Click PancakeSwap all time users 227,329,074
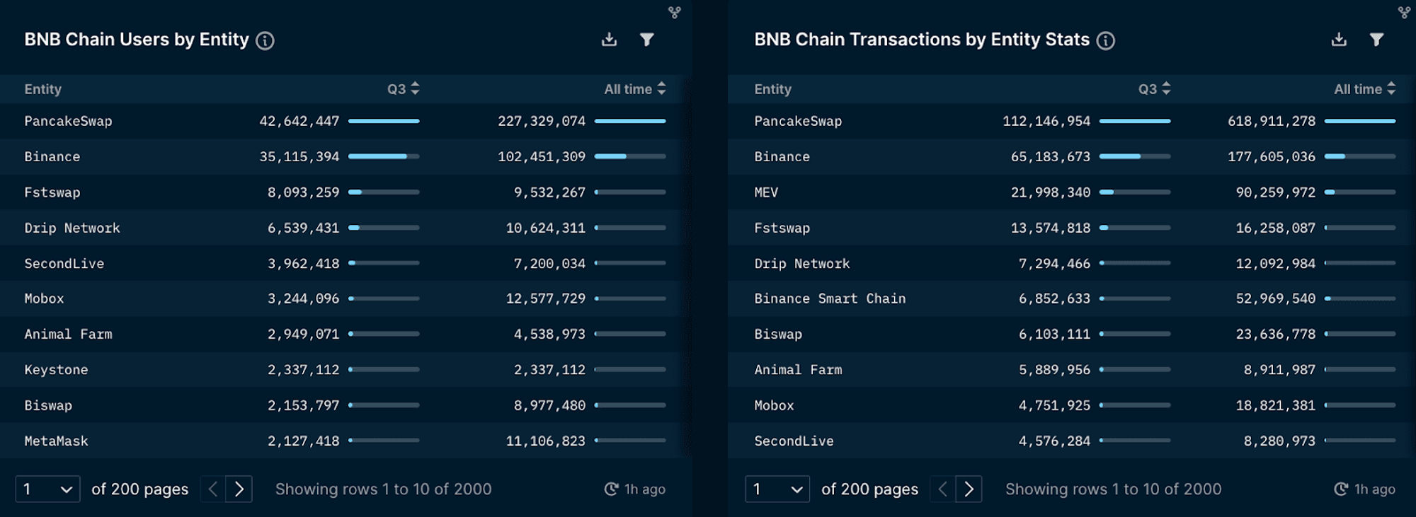 542,121
